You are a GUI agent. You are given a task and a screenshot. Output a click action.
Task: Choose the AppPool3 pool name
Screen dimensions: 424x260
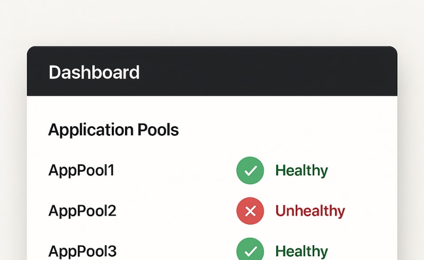click(82, 251)
